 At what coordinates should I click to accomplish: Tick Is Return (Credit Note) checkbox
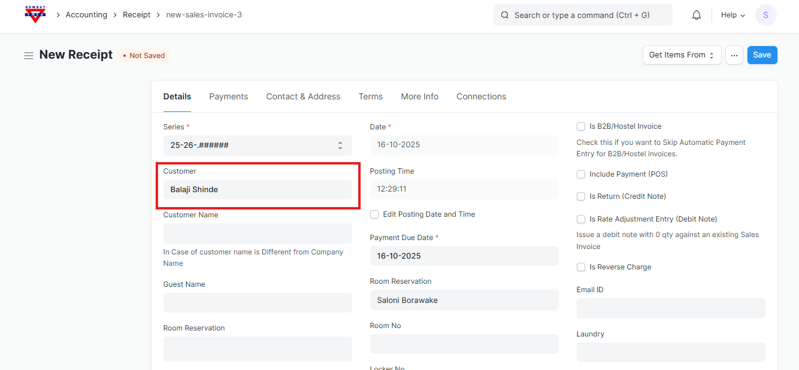coord(580,196)
